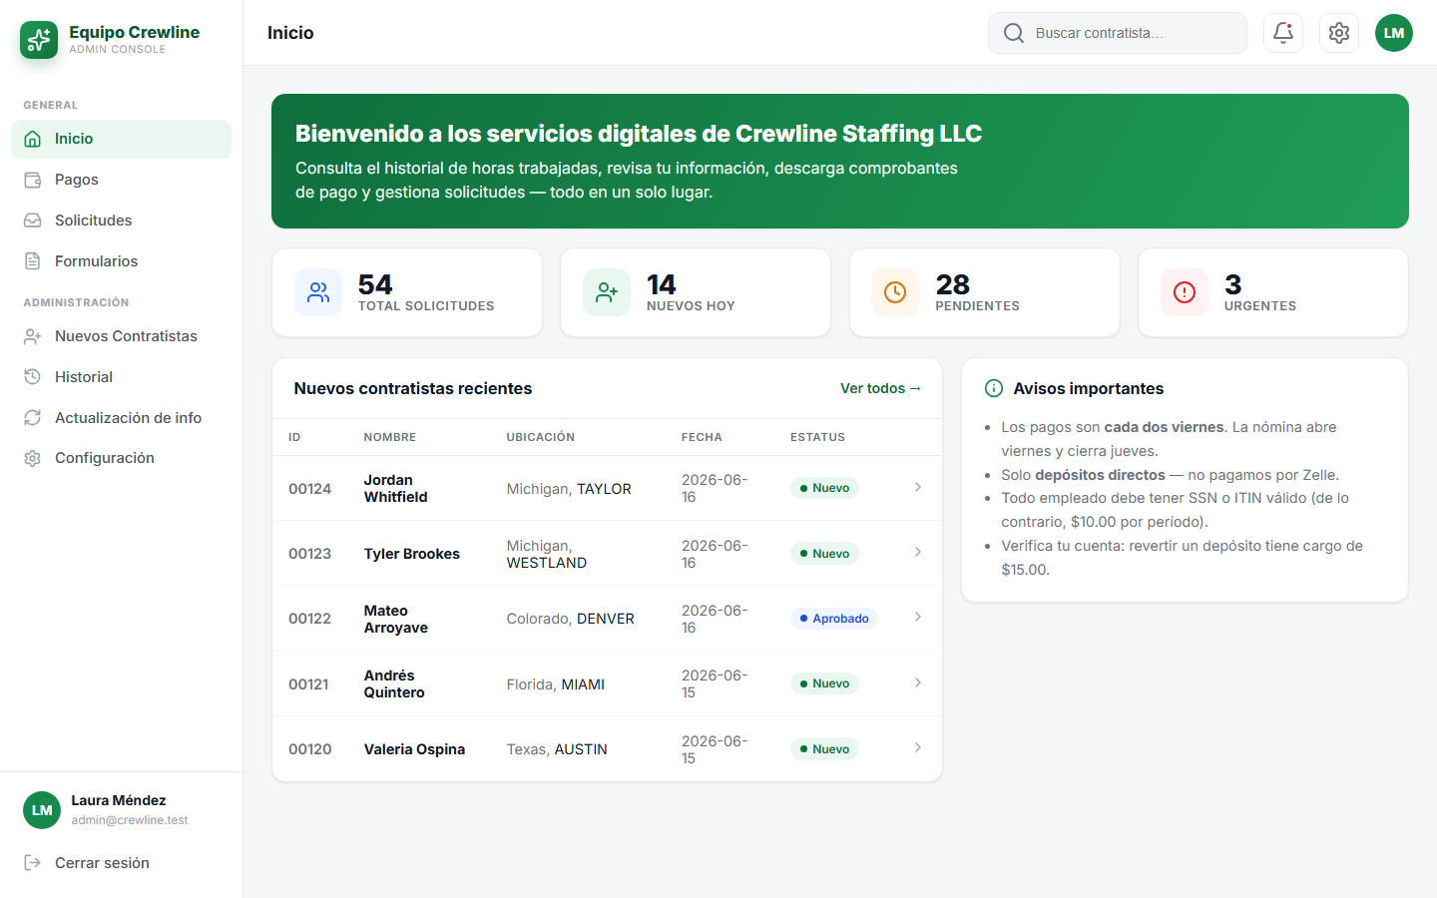Open Solicitudes section
The width and height of the screenshot is (1437, 898).
122,221
